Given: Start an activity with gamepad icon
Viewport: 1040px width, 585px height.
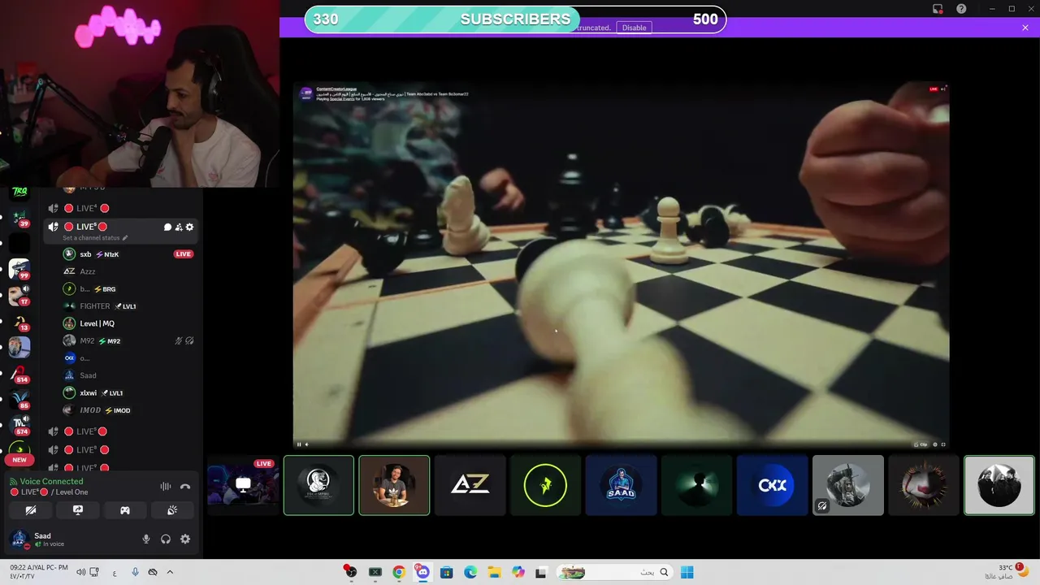Looking at the screenshot, I should 125,510.
